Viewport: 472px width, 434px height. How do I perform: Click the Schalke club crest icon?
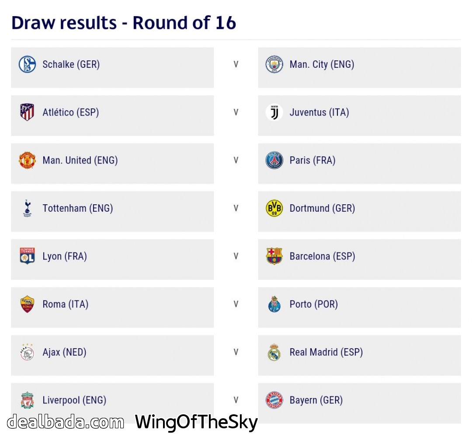(x=27, y=64)
